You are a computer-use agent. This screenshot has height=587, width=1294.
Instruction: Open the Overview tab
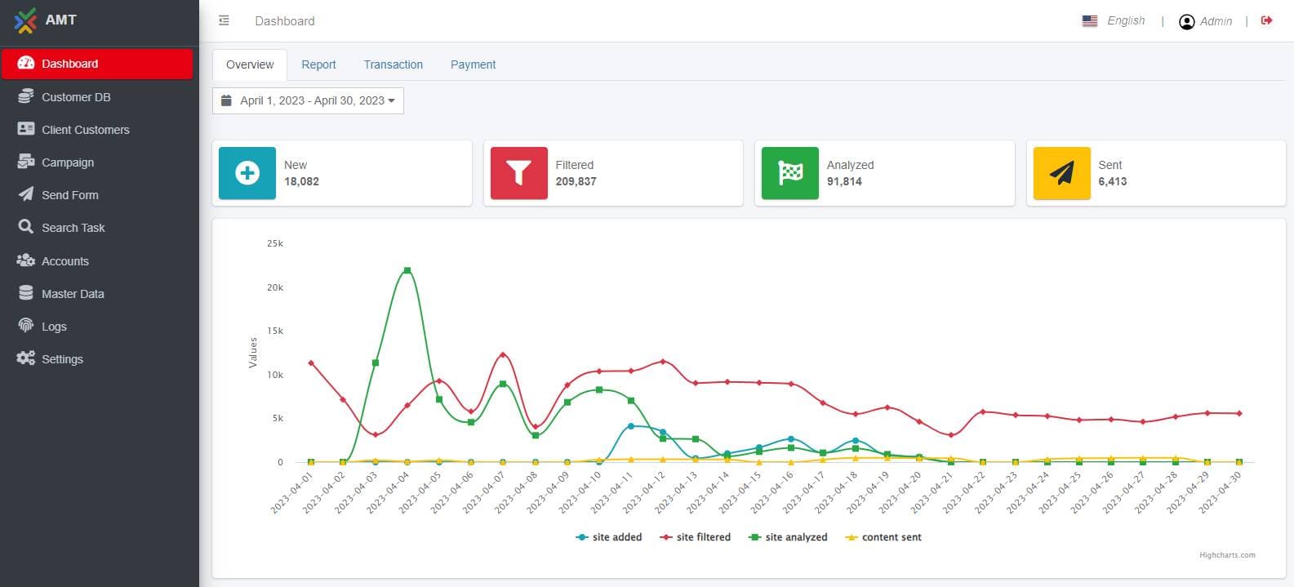click(x=250, y=64)
